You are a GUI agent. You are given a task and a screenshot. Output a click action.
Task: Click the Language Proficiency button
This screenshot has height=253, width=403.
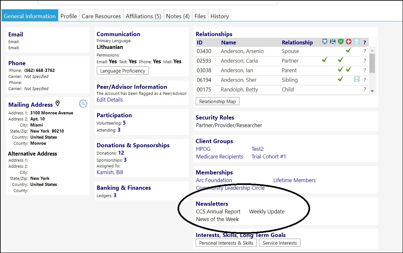point(123,71)
